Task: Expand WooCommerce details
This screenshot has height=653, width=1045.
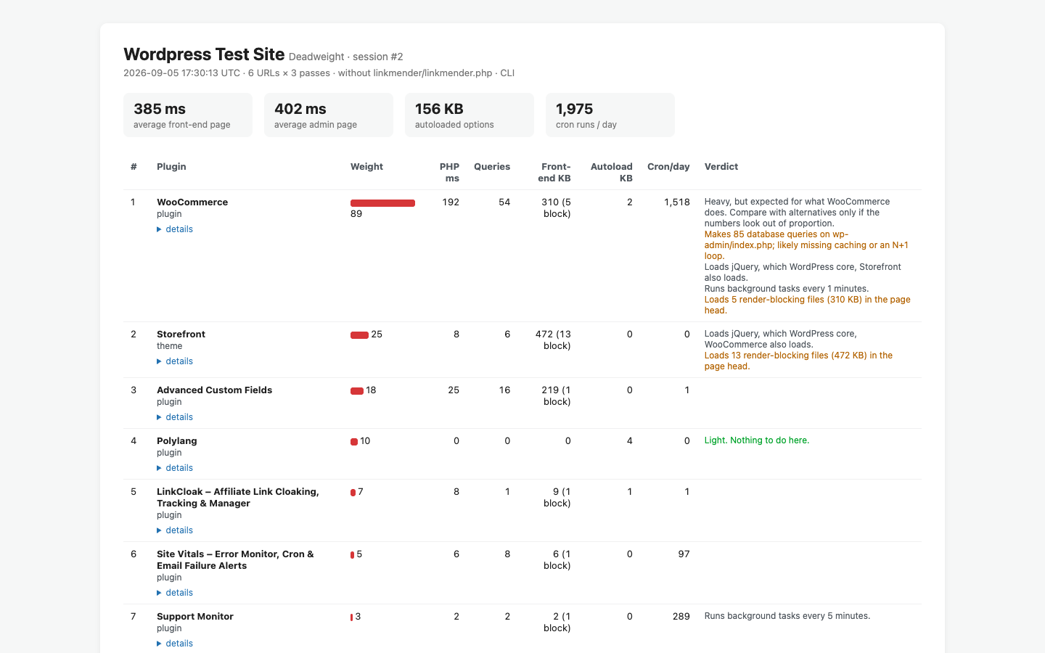Action: click(x=175, y=229)
